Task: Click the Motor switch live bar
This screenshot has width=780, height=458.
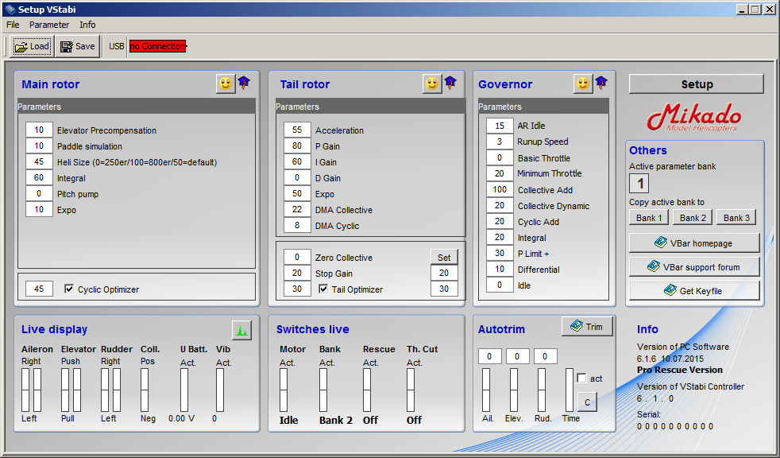Action: pos(284,390)
